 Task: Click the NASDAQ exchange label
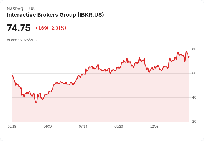pos(15,9)
